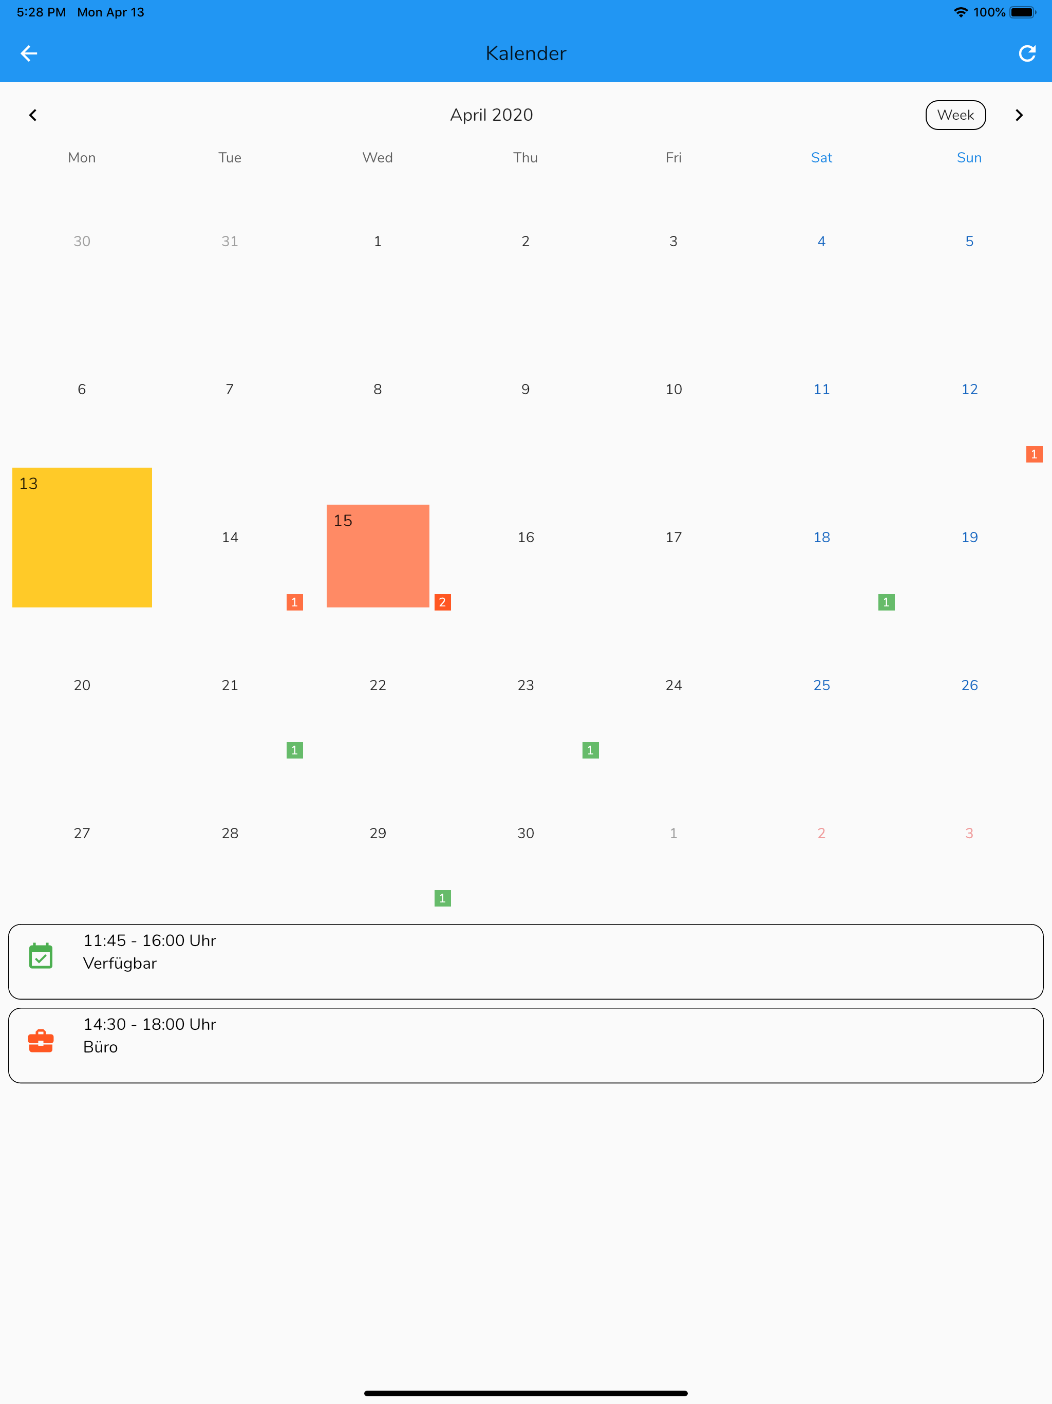Select April 22

tap(378, 686)
